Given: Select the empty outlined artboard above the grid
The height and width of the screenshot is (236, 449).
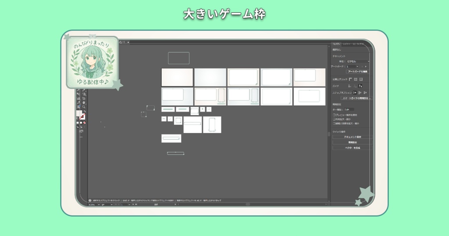Looking at the screenshot, I should click(179, 58).
